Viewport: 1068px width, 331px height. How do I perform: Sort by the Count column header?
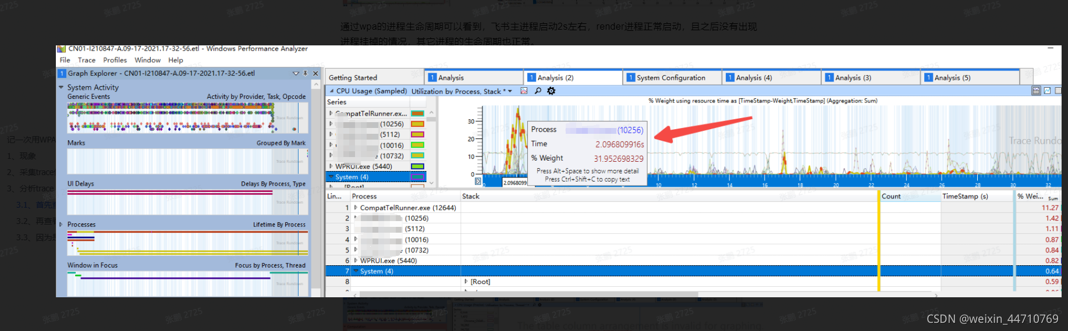click(910, 197)
